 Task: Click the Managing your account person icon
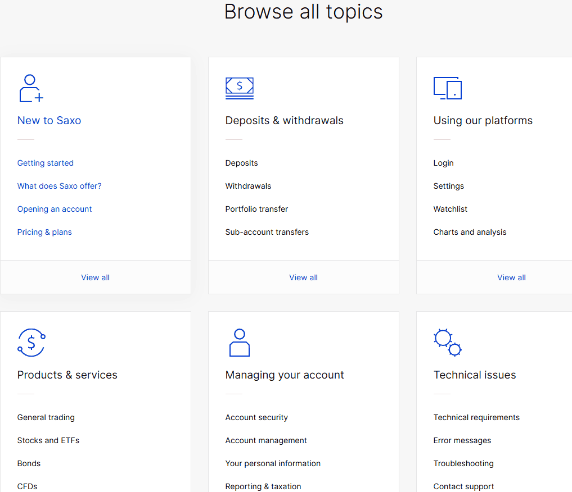(x=239, y=343)
